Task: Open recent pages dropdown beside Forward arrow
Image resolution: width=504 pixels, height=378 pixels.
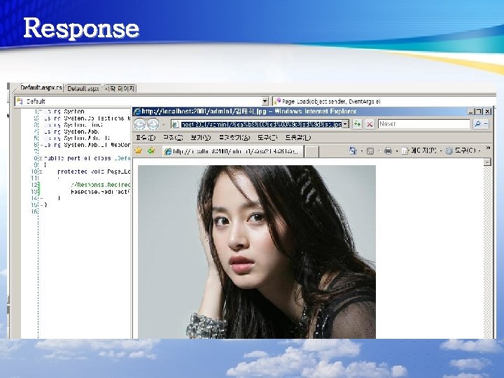Action: pyautogui.click(x=164, y=124)
